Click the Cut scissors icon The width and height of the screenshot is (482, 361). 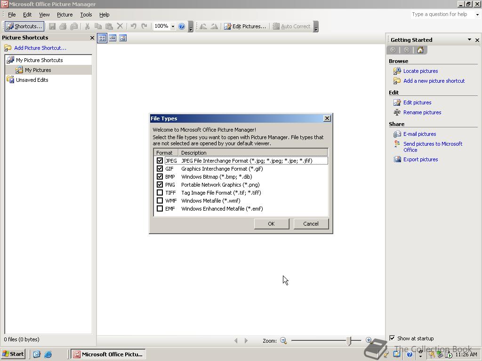tap(87, 26)
